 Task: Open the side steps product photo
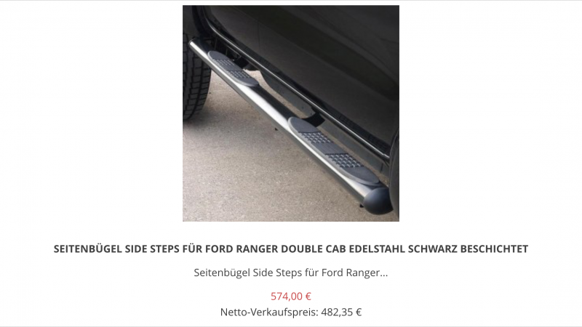click(290, 113)
